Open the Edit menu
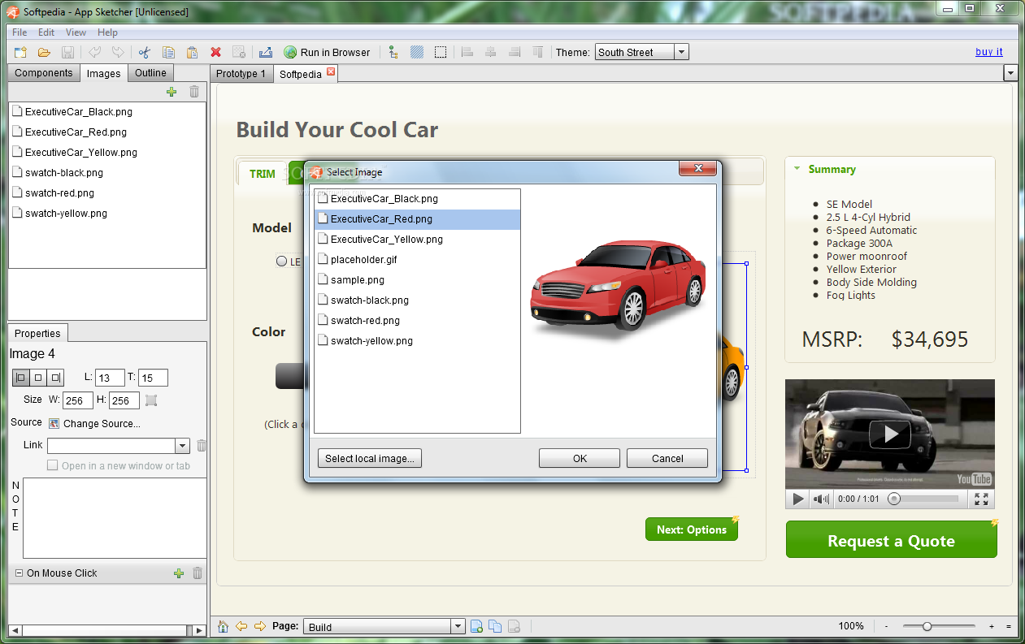This screenshot has height=644, width=1025. coord(46,32)
